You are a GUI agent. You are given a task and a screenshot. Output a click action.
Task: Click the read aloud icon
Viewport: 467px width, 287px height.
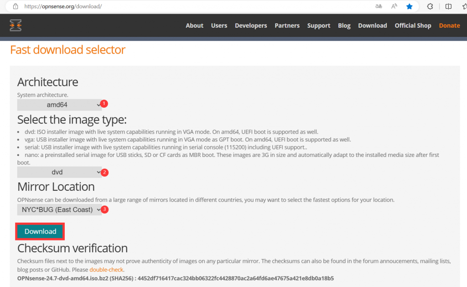click(x=394, y=6)
